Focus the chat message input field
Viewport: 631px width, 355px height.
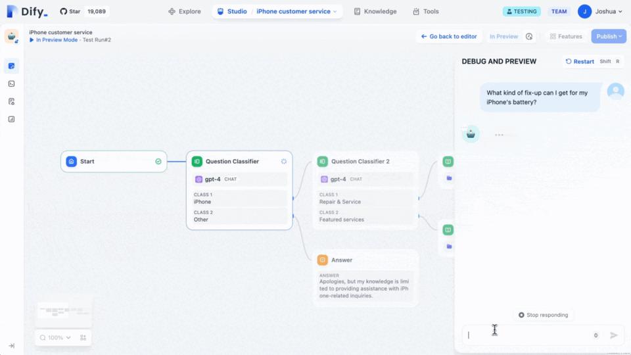[x=526, y=335]
